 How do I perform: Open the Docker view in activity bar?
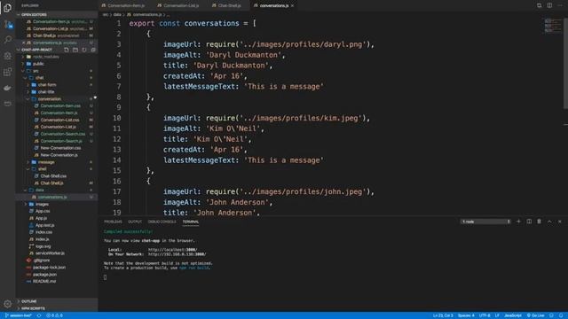(x=8, y=88)
